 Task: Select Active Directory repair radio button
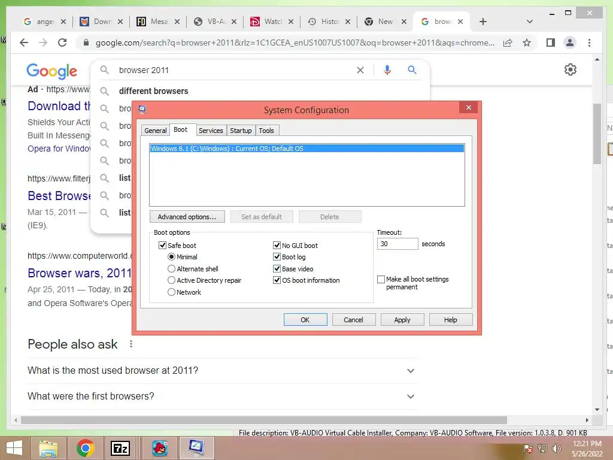coord(171,280)
